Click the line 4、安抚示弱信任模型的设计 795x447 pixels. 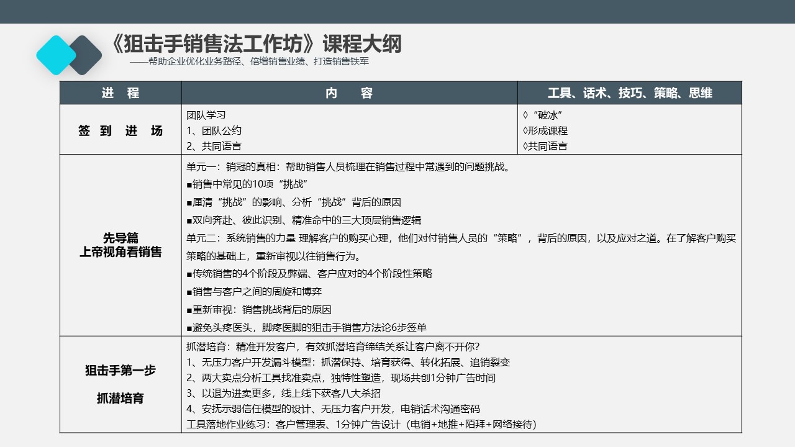[333, 409]
